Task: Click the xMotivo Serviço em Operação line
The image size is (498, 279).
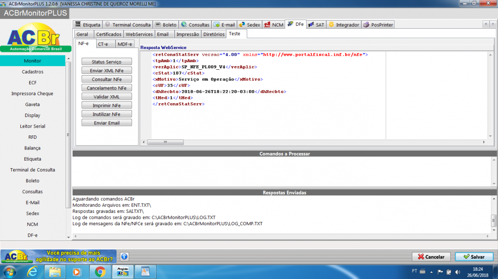Action: (x=207, y=79)
